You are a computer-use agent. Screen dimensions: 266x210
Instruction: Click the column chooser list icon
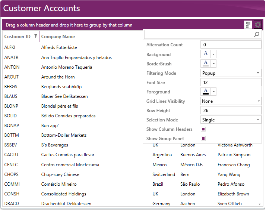pyautogui.click(x=248, y=25)
